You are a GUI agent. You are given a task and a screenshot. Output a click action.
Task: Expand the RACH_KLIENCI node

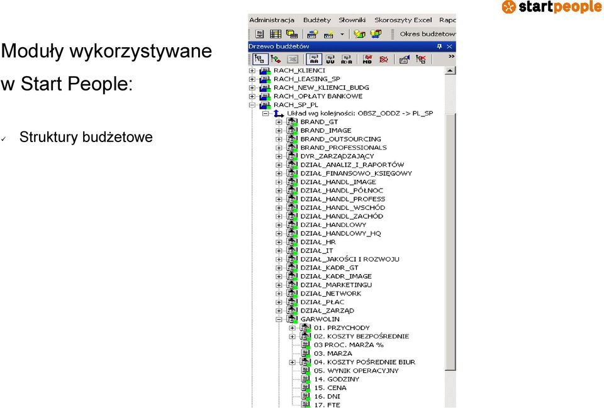(252, 71)
